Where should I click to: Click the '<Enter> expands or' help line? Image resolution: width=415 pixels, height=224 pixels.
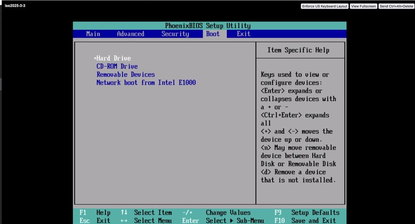click(x=291, y=91)
